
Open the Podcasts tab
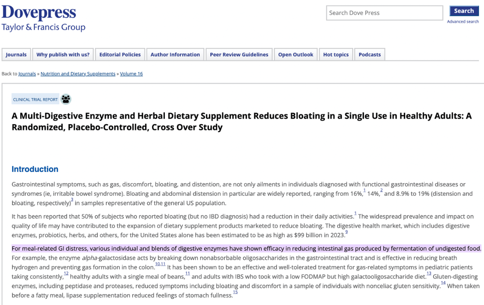[369, 55]
